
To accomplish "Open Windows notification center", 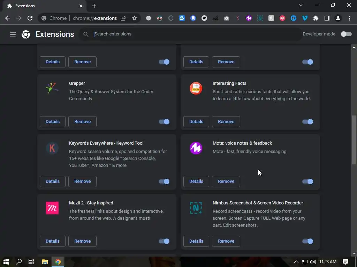I will [345, 262].
